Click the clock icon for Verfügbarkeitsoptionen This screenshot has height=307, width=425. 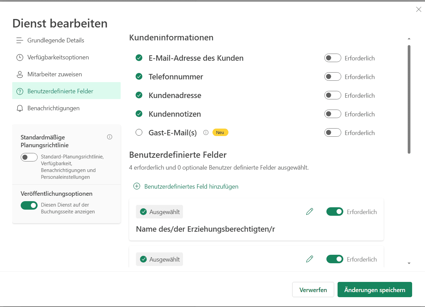20,57
